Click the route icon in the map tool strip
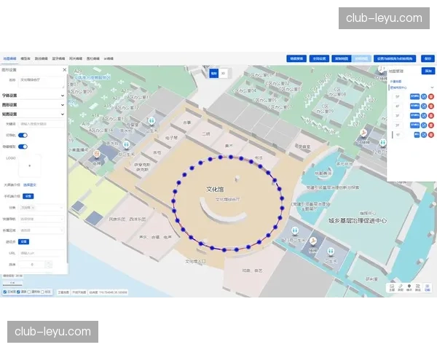The height and width of the screenshot is (350, 437). (x=418, y=287)
